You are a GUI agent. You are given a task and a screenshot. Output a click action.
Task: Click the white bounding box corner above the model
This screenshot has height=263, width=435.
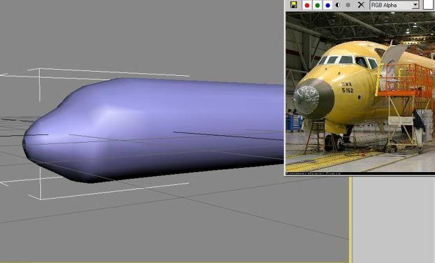(40, 70)
